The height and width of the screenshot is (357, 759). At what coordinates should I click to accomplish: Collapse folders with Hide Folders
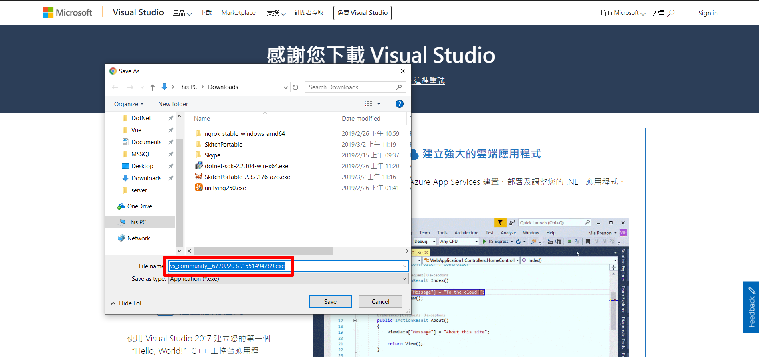(x=128, y=303)
